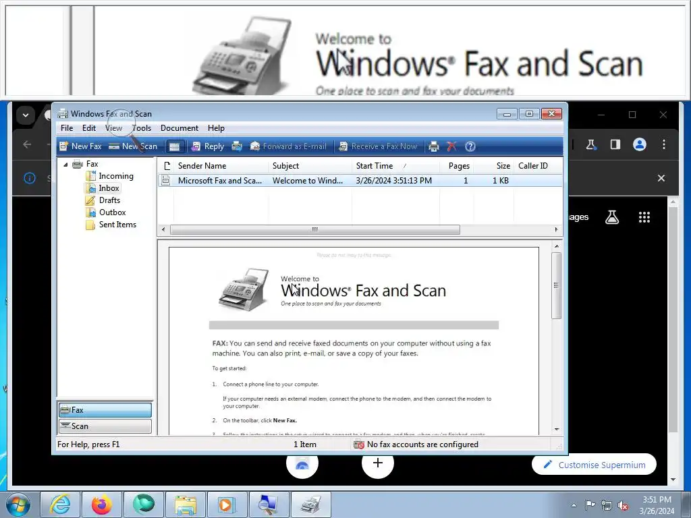The width and height of the screenshot is (691, 518).
Task: Click the fax list left scroll arrow
Action: pyautogui.click(x=163, y=229)
